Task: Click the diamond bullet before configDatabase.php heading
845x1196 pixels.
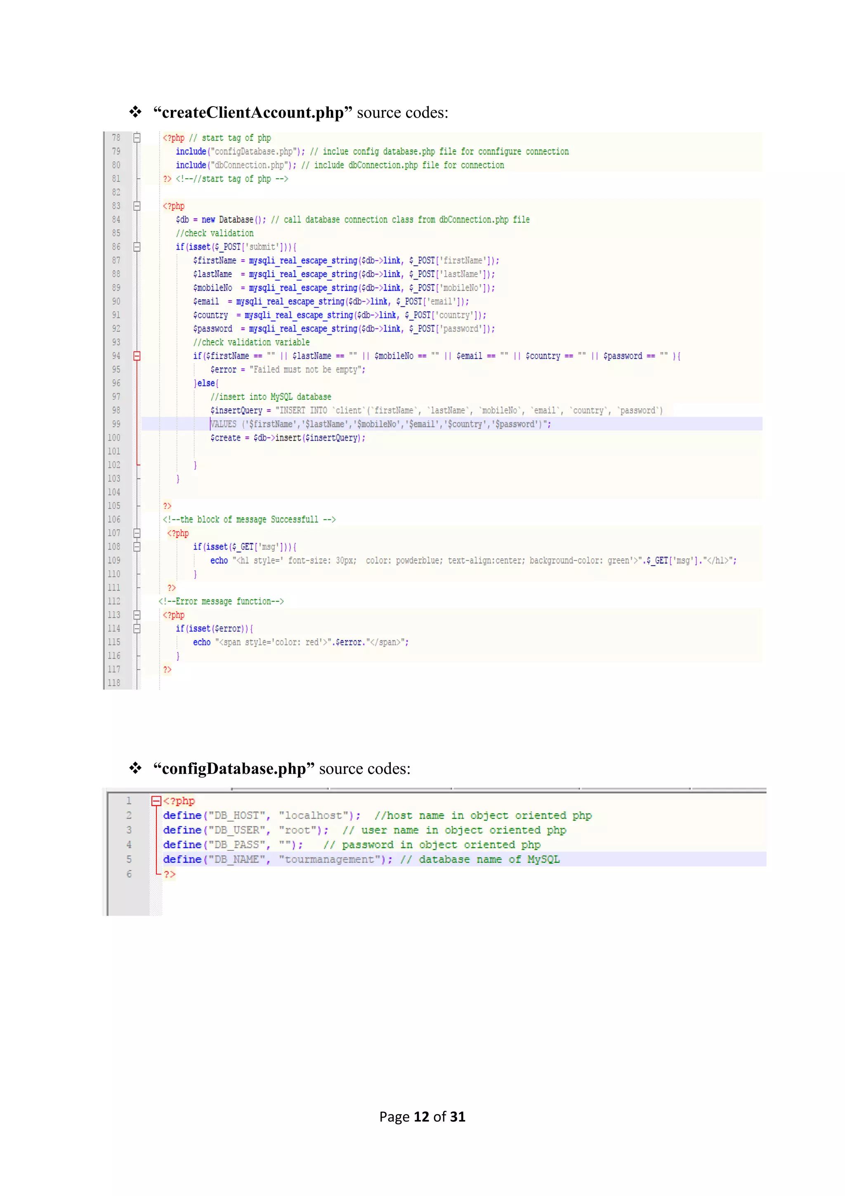Action: click(x=136, y=768)
